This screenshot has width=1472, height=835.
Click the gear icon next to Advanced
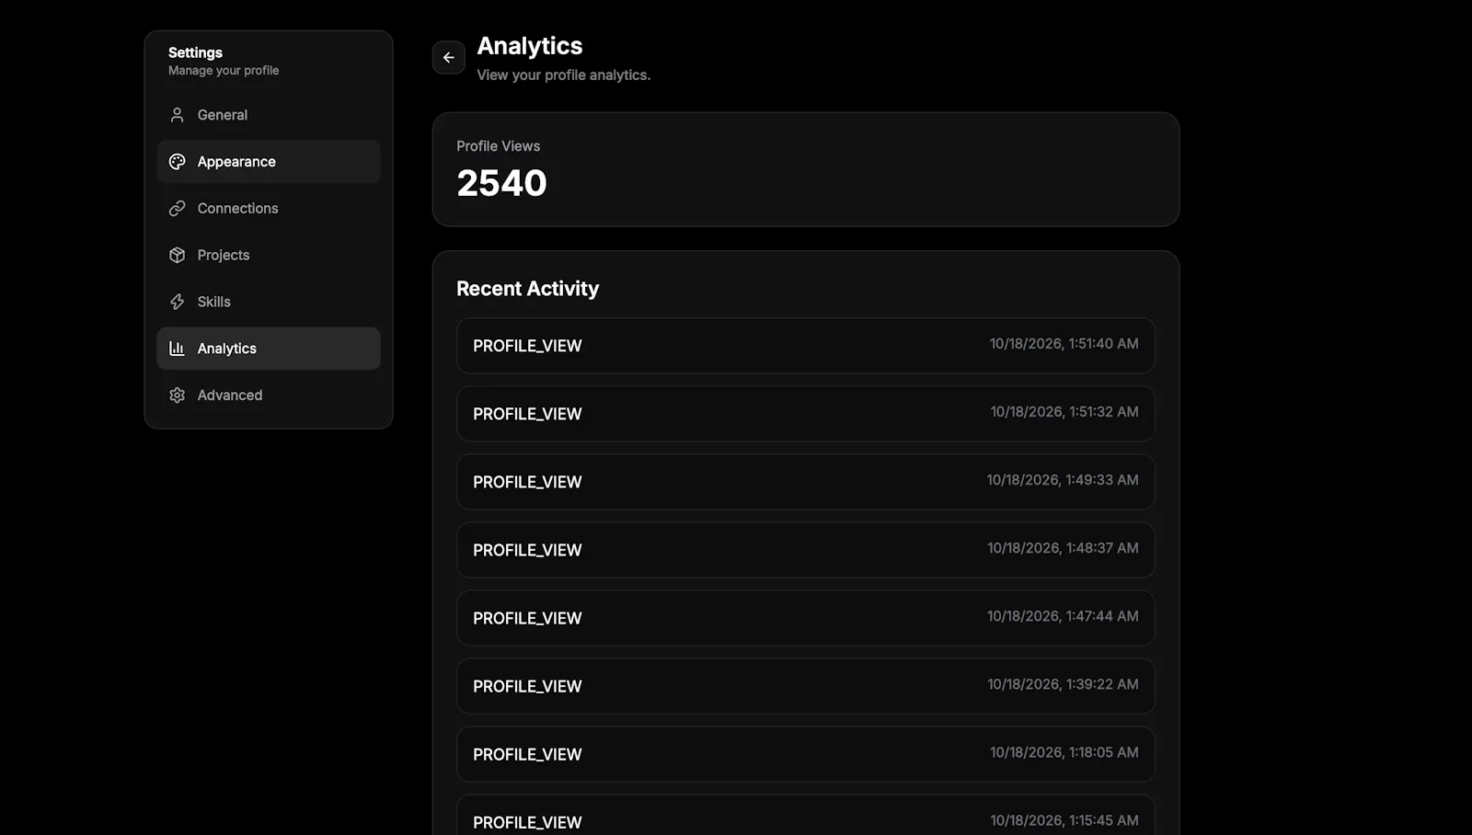tap(178, 395)
